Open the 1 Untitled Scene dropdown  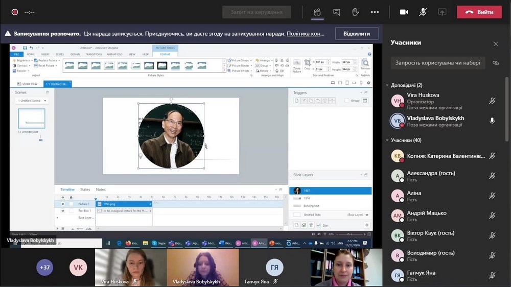point(32,101)
